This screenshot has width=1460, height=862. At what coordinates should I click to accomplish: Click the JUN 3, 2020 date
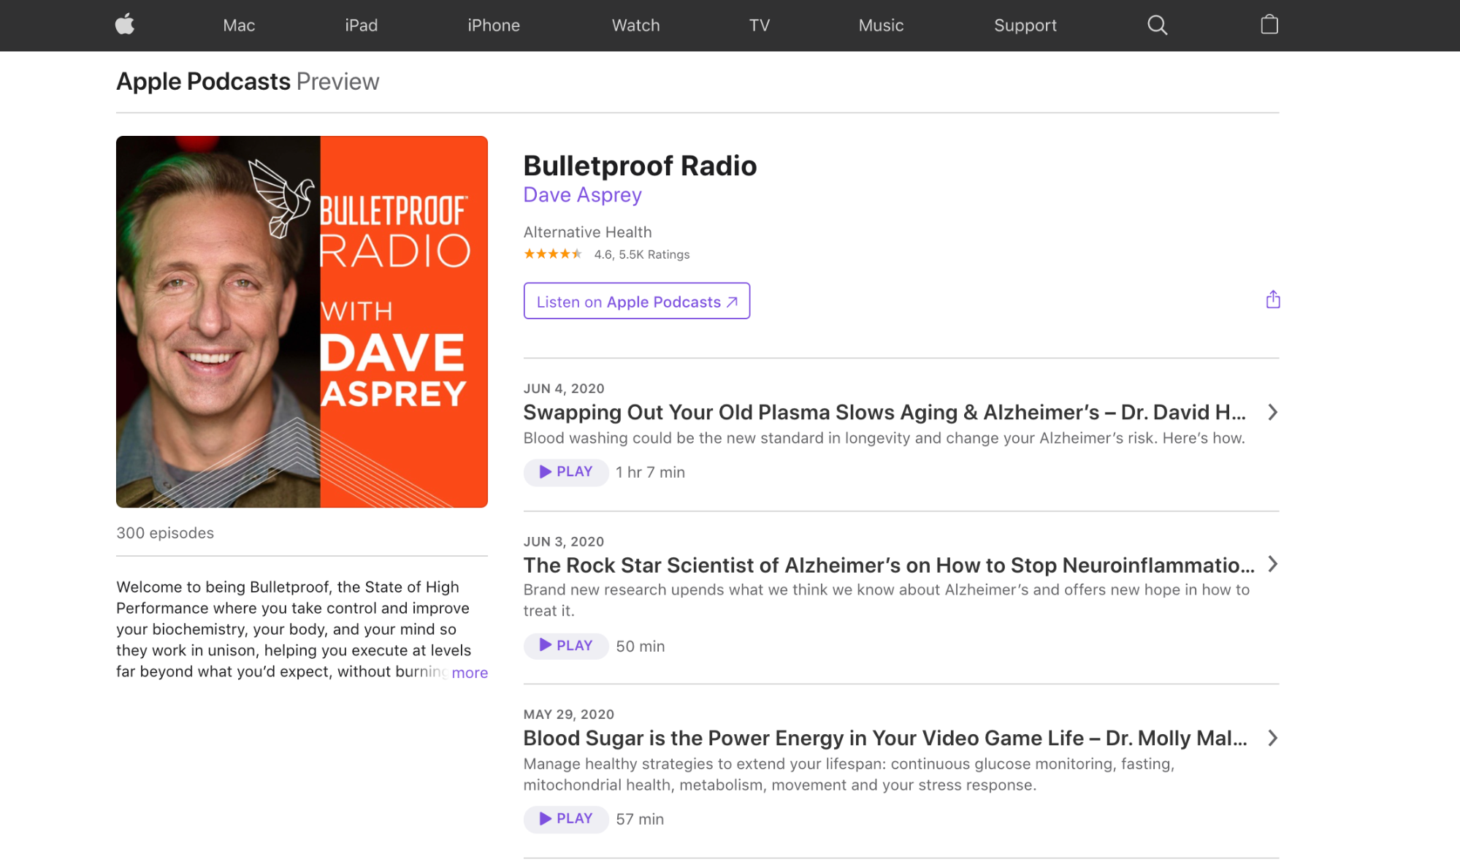tap(564, 541)
